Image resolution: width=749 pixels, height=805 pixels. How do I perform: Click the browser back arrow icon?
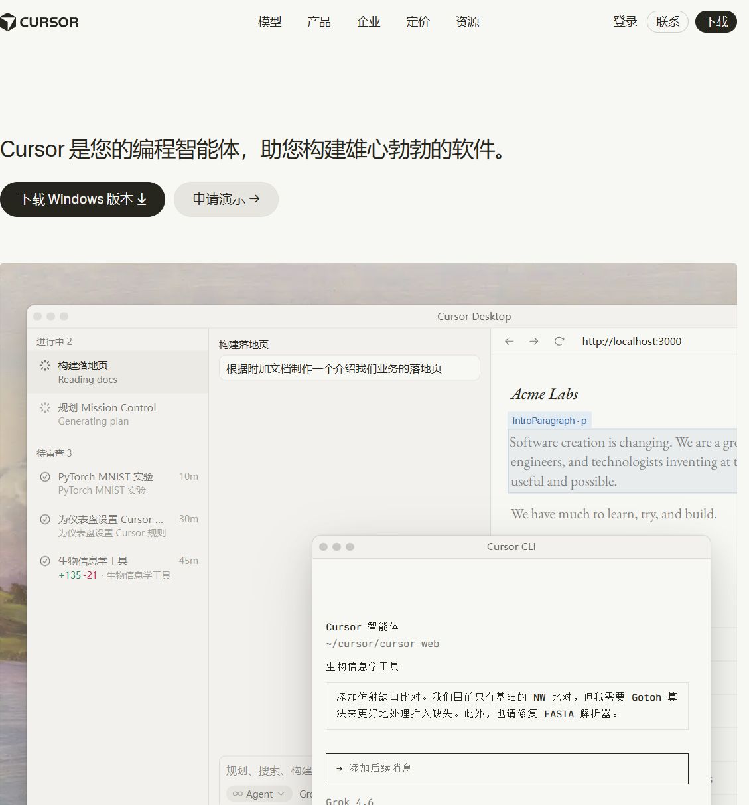click(x=509, y=341)
